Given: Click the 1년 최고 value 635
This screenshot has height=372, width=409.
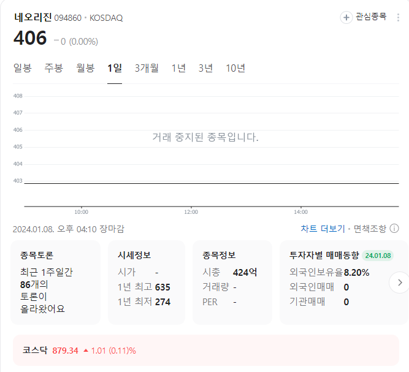Looking at the screenshot, I should pos(162,287).
